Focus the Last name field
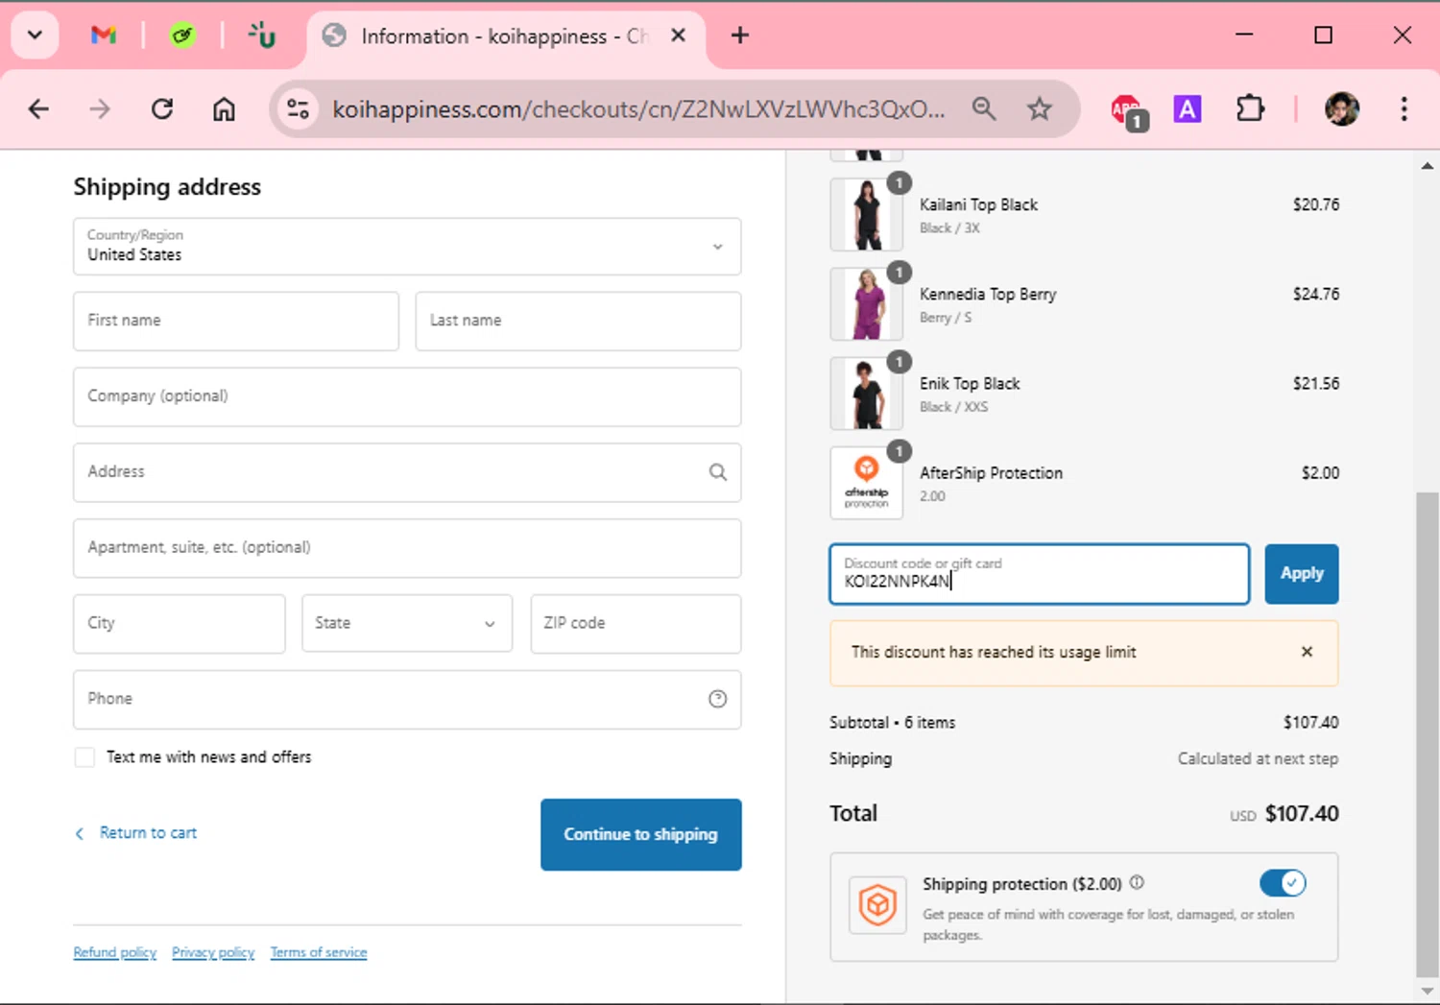 tap(578, 321)
